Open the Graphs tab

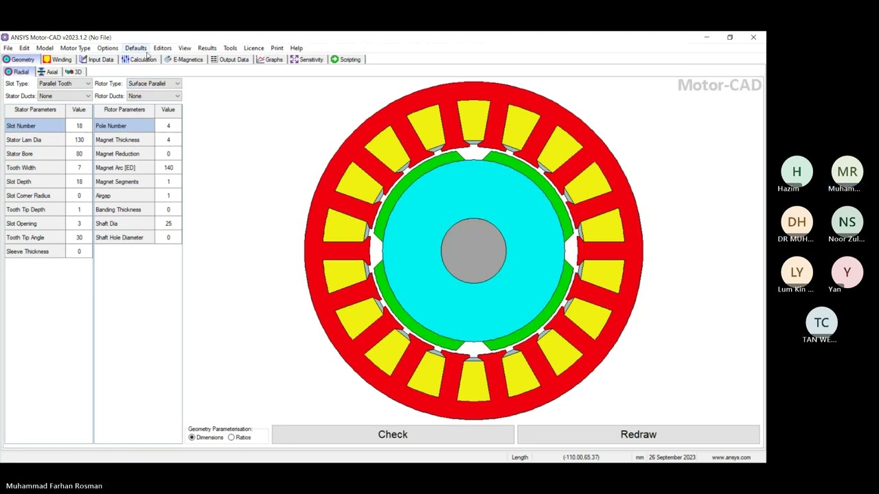pos(269,60)
